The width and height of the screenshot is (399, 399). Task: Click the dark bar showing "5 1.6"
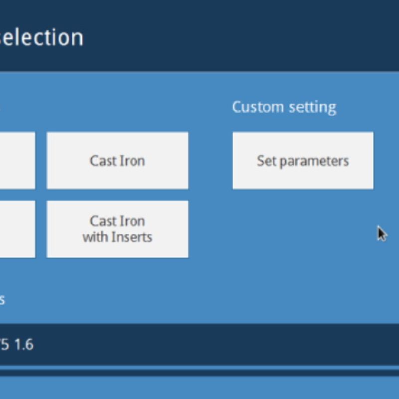(199, 345)
